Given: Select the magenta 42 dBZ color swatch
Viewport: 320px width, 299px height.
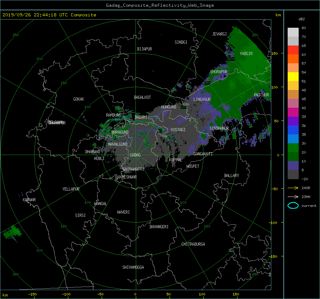Looking at the screenshot, I should click(x=293, y=112).
